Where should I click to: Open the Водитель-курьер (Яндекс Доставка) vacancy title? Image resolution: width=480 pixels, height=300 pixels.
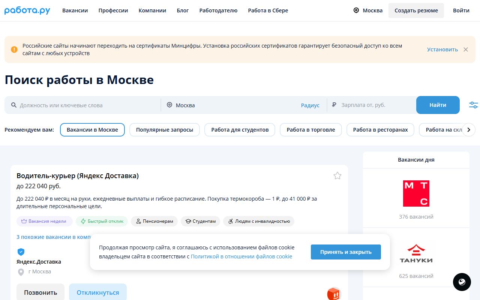coord(78,175)
